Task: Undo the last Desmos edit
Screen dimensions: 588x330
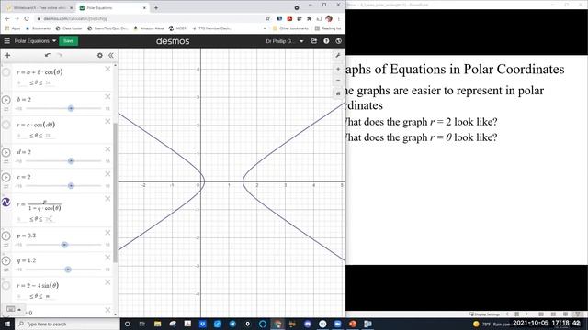Action: click(x=47, y=55)
